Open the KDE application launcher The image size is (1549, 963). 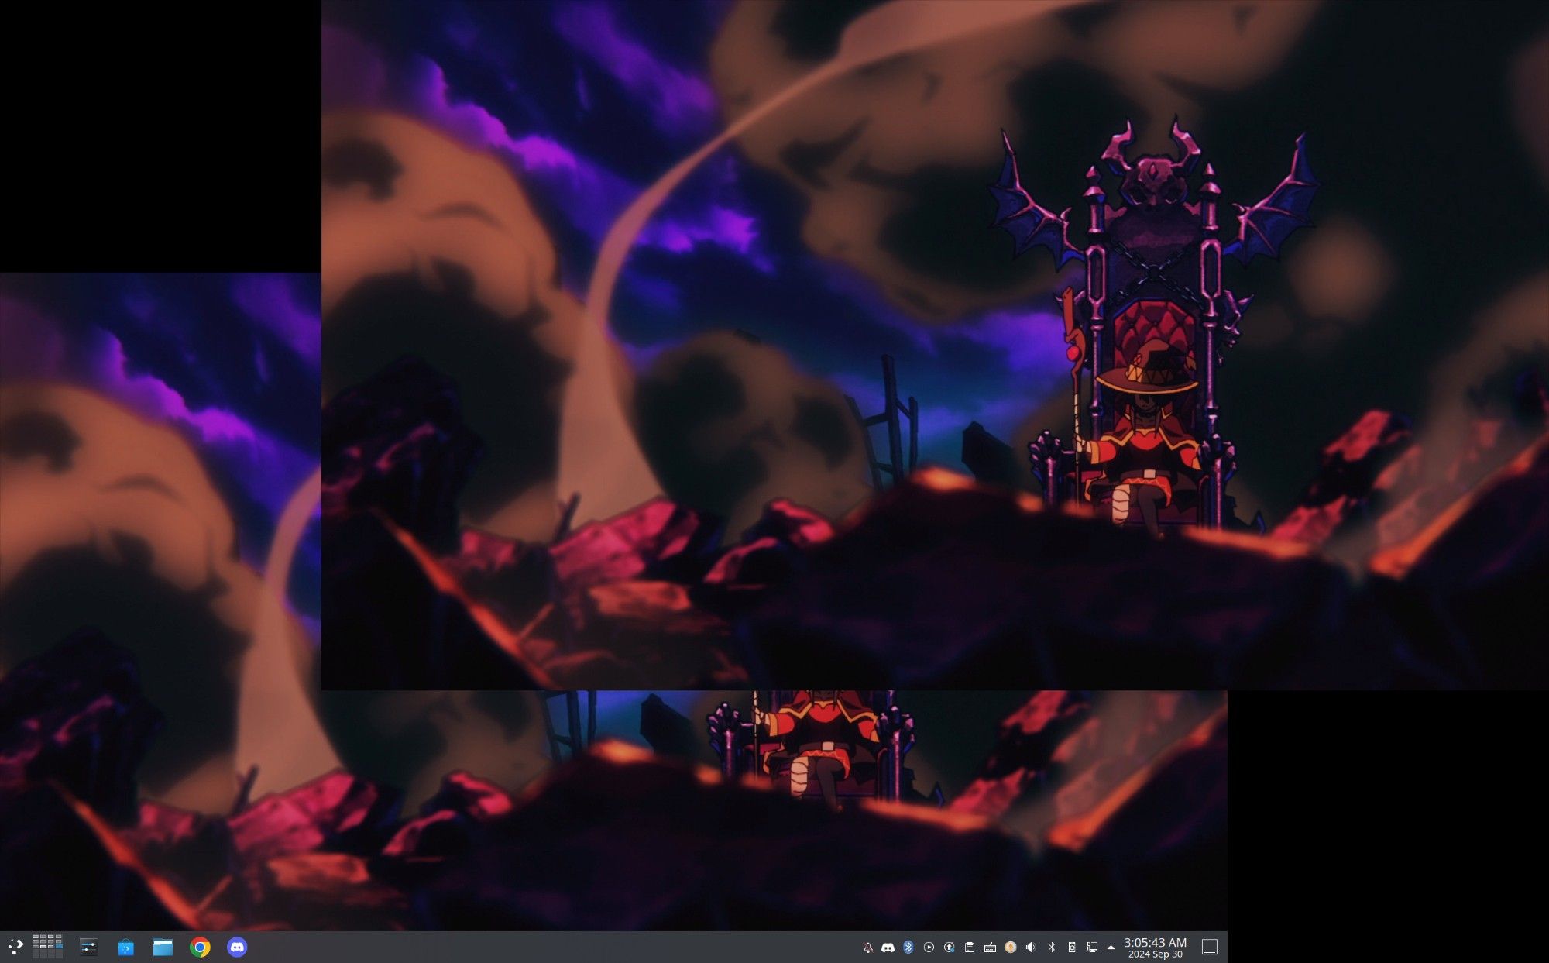pyautogui.click(x=15, y=947)
